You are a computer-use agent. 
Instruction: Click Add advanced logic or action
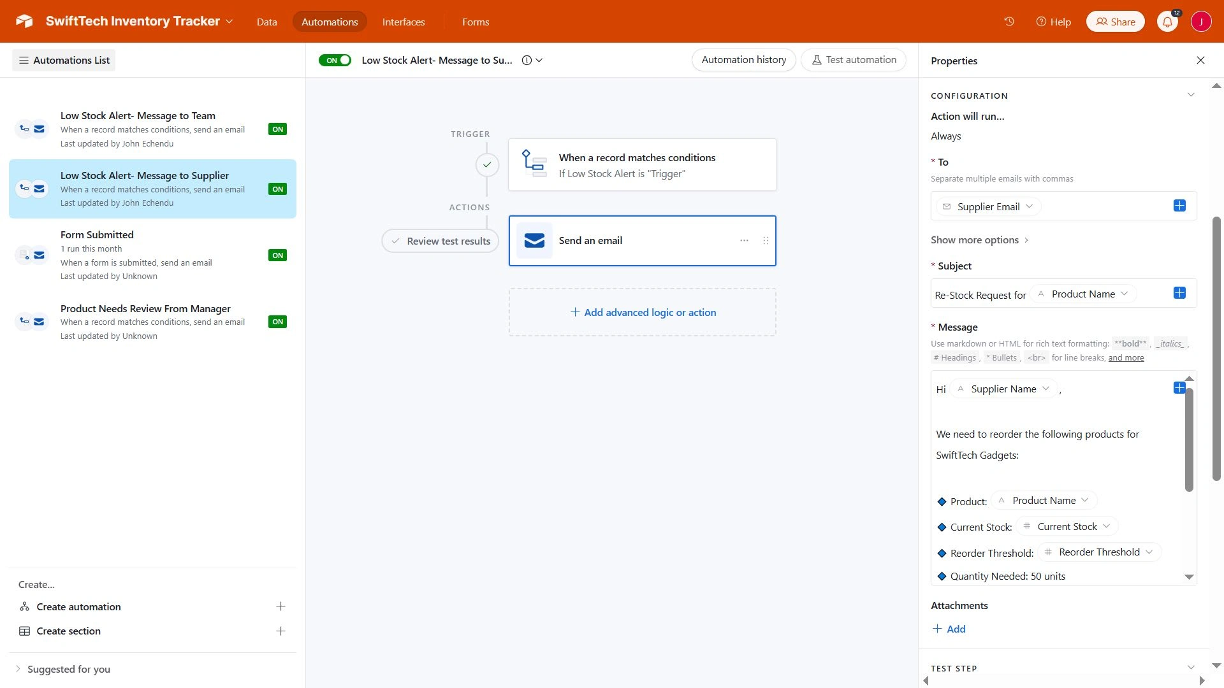pyautogui.click(x=642, y=313)
